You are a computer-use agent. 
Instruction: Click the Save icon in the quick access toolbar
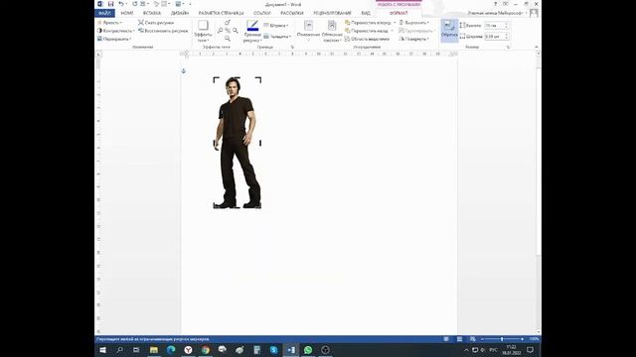[x=110, y=4]
